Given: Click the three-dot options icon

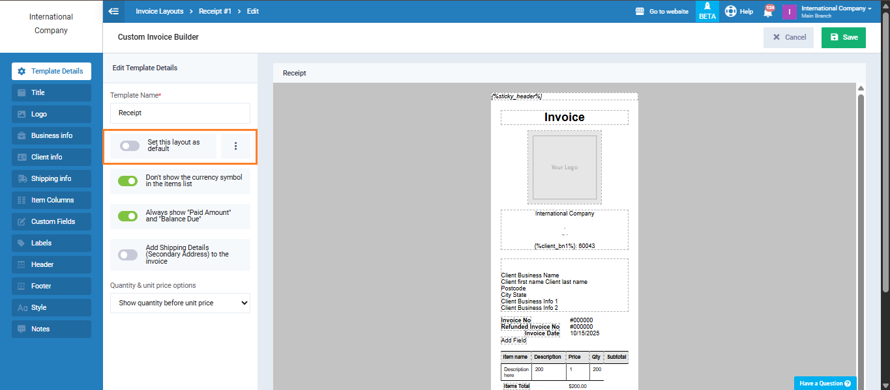Looking at the screenshot, I should click(x=235, y=146).
